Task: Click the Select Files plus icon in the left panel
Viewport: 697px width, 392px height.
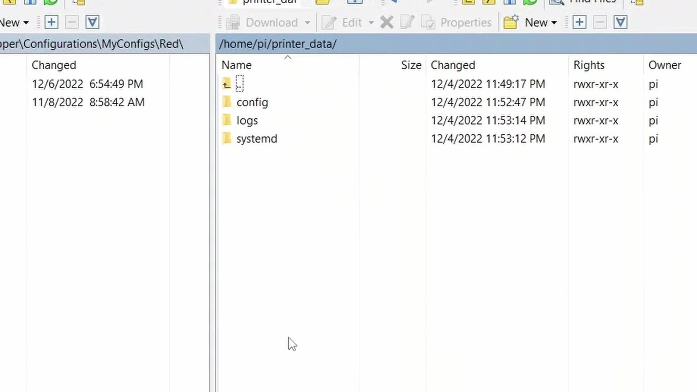Action: pos(51,23)
